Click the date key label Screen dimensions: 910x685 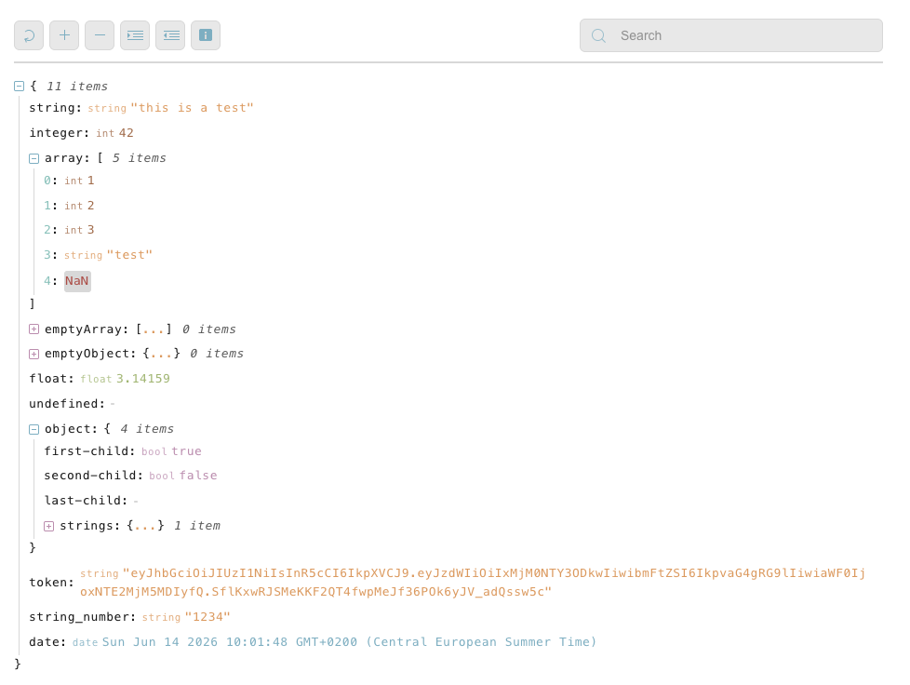pos(47,642)
